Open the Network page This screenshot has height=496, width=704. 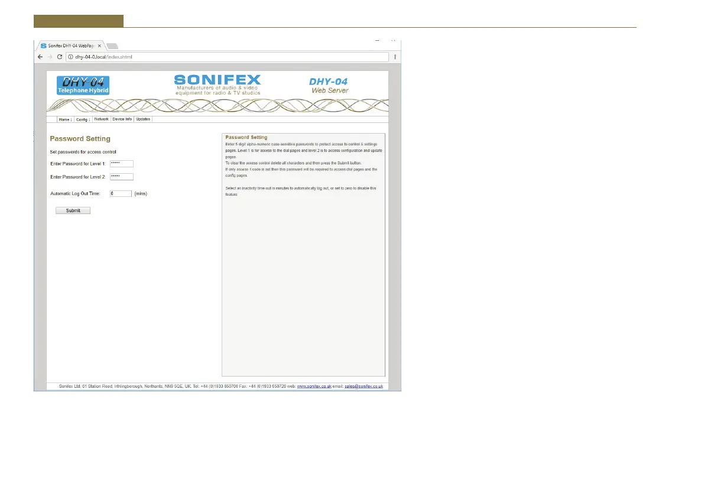point(101,119)
